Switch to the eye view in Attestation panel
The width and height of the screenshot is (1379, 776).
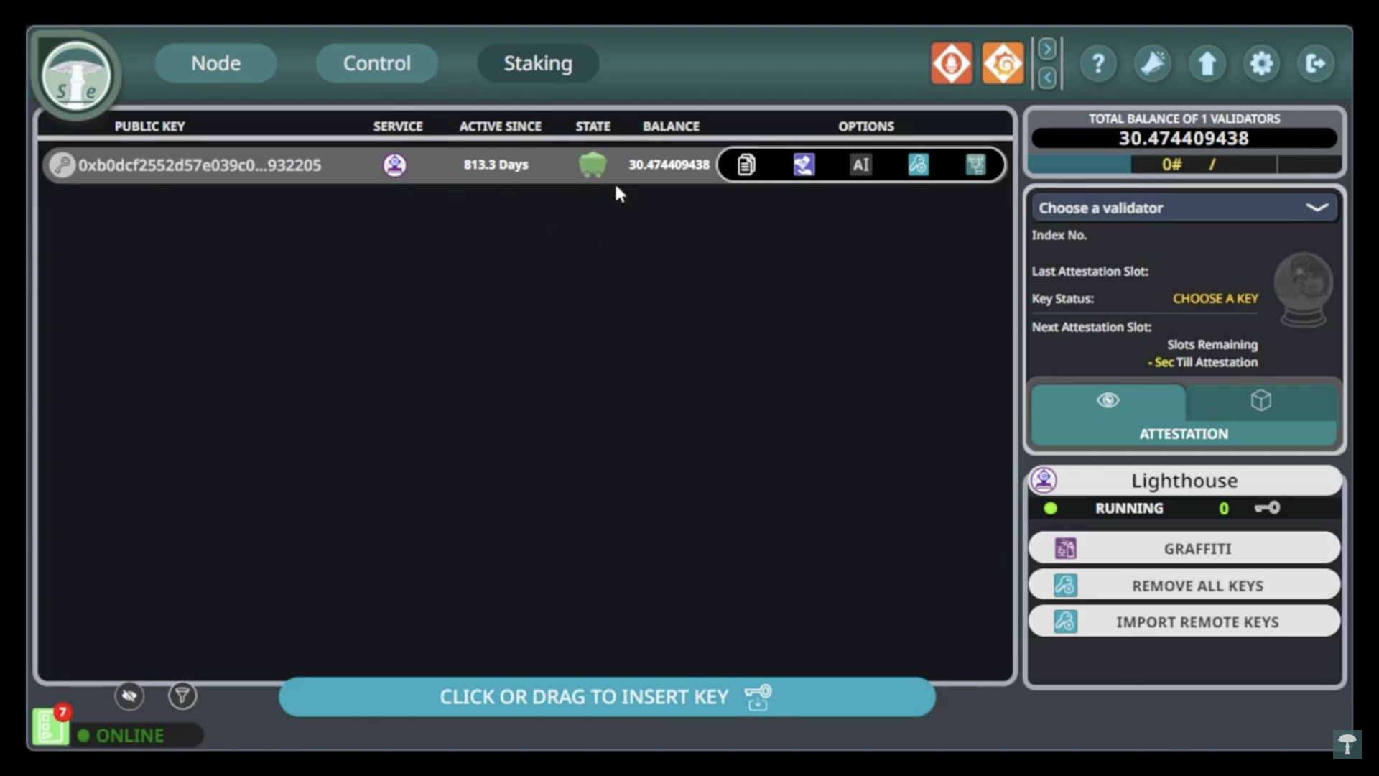pos(1108,400)
